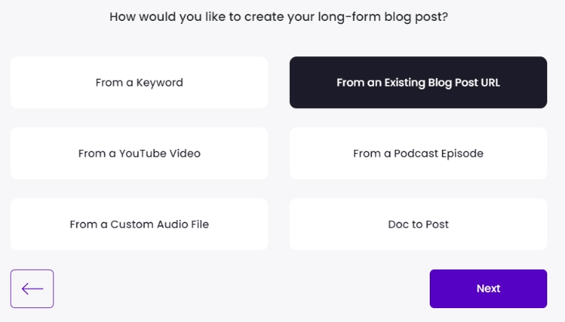
Task: Choose From an Existing Blog Post URL
Action: [418, 83]
